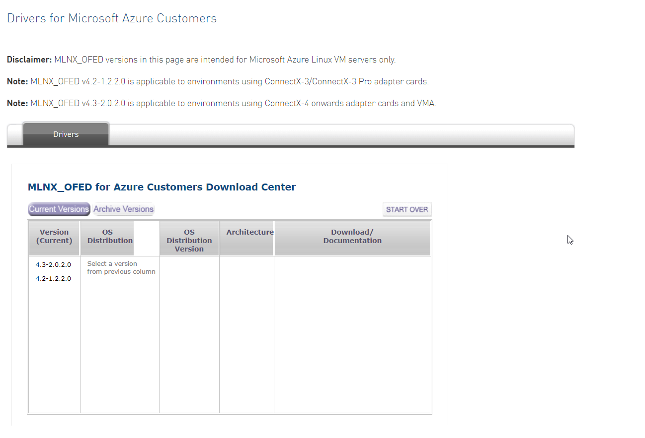Switch to Current Versions tab
Viewport: 645px width, 438px height.
(x=59, y=209)
